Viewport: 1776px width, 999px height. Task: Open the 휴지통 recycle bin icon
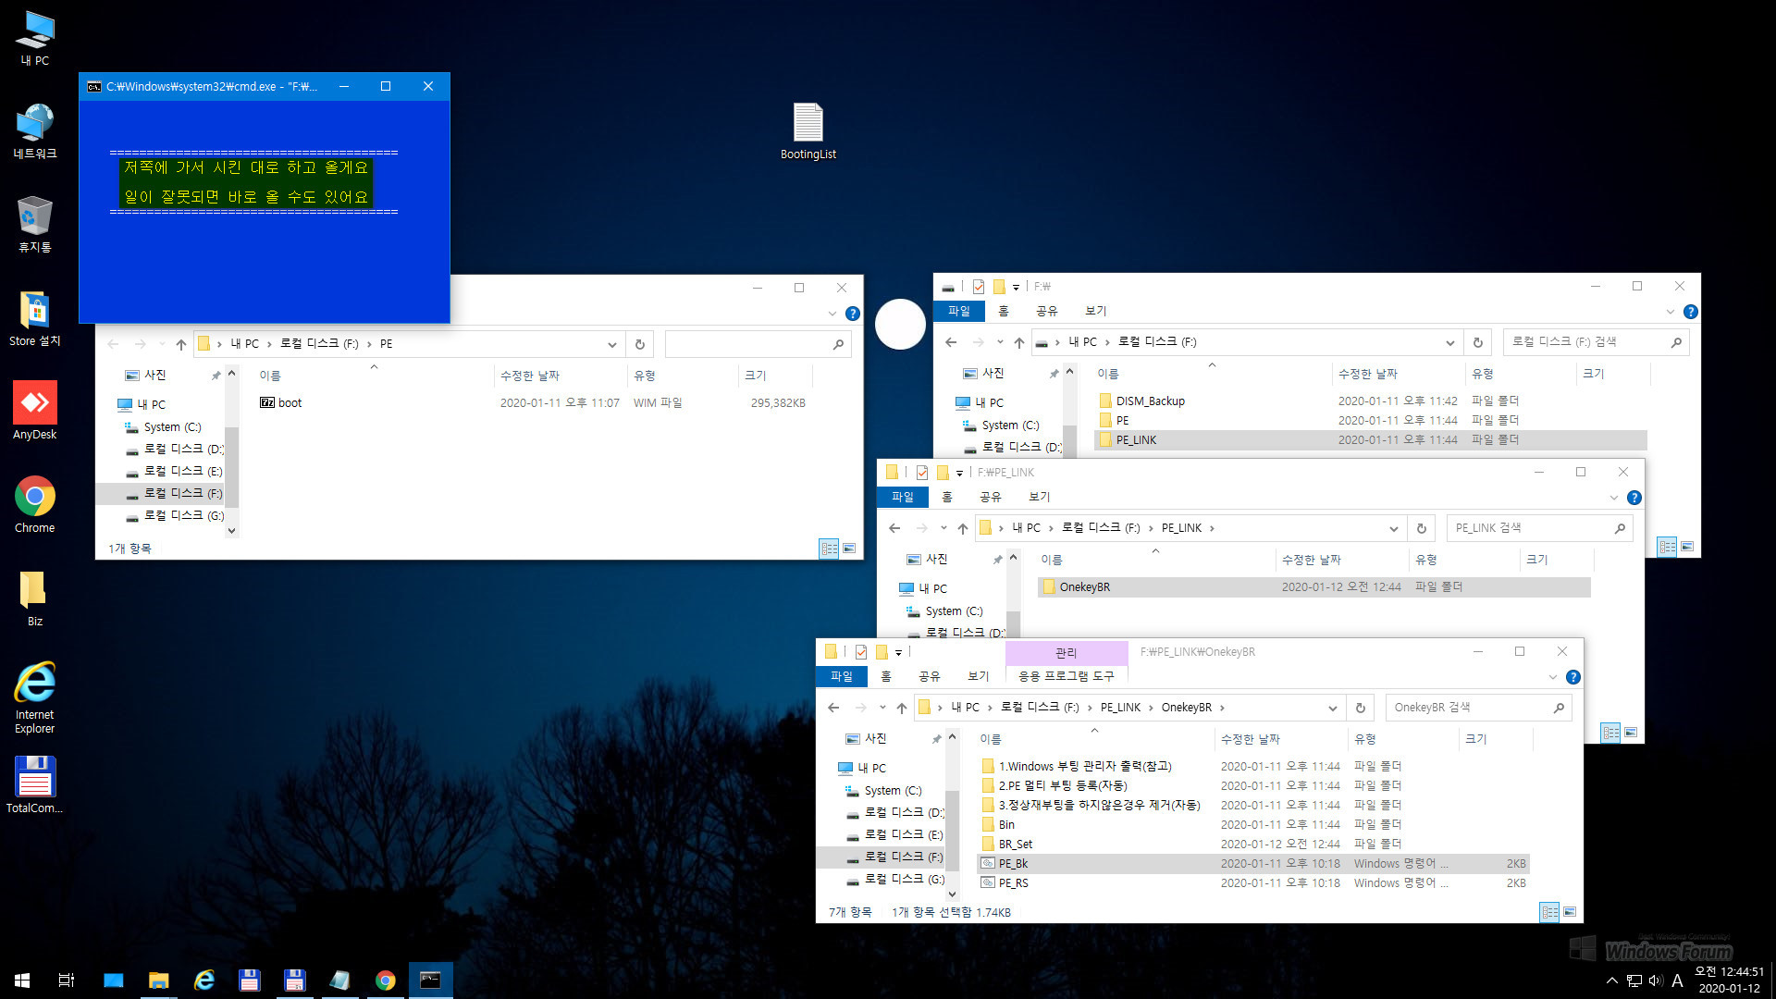pos(35,226)
